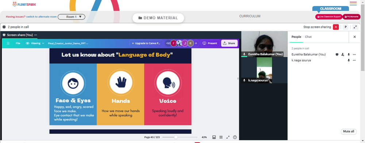
Task: Expand the Viewing mode dropdown
Action: point(35,43)
